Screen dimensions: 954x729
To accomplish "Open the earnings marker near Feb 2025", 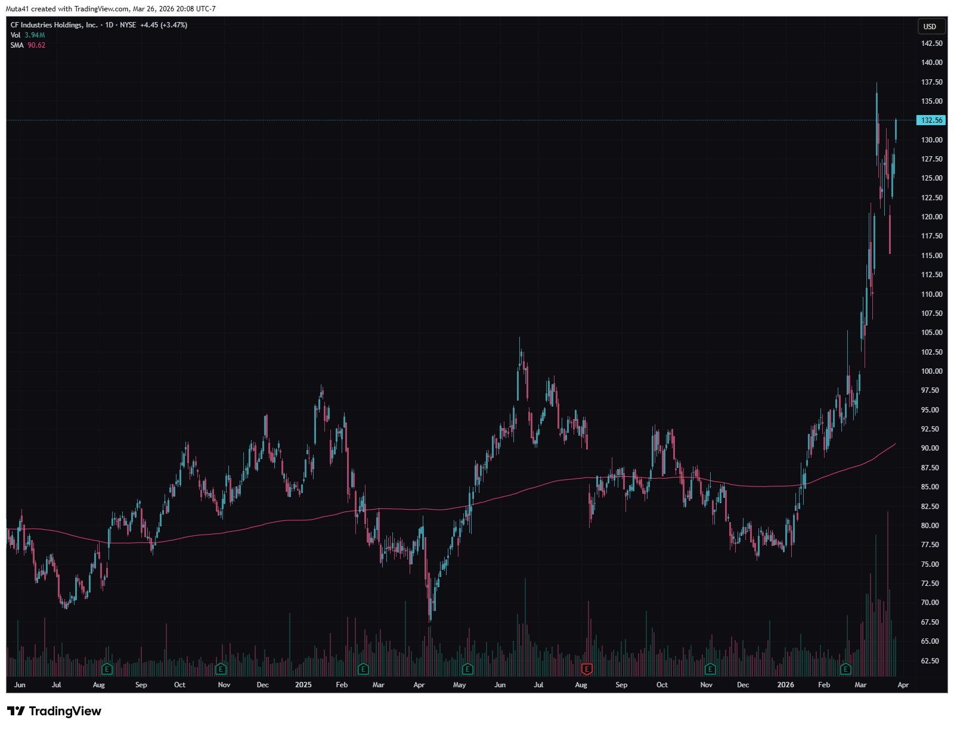I will pyautogui.click(x=363, y=669).
